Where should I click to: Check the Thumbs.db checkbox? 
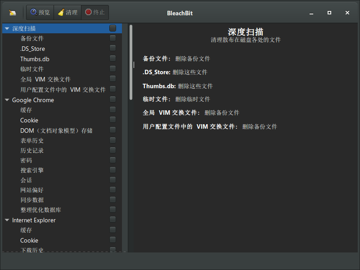tap(113, 58)
